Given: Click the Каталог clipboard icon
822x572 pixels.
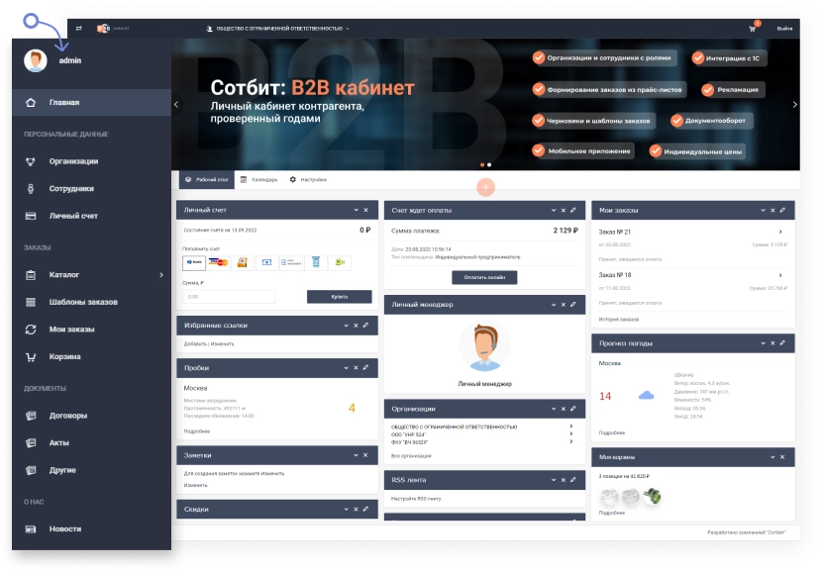Looking at the screenshot, I should pyautogui.click(x=31, y=275).
